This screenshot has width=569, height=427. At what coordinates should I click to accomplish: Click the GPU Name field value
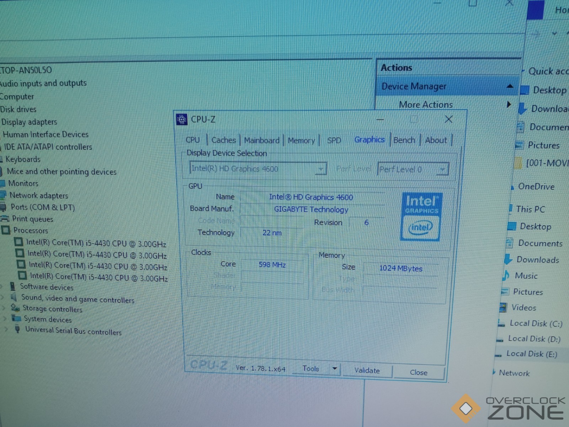(x=311, y=197)
